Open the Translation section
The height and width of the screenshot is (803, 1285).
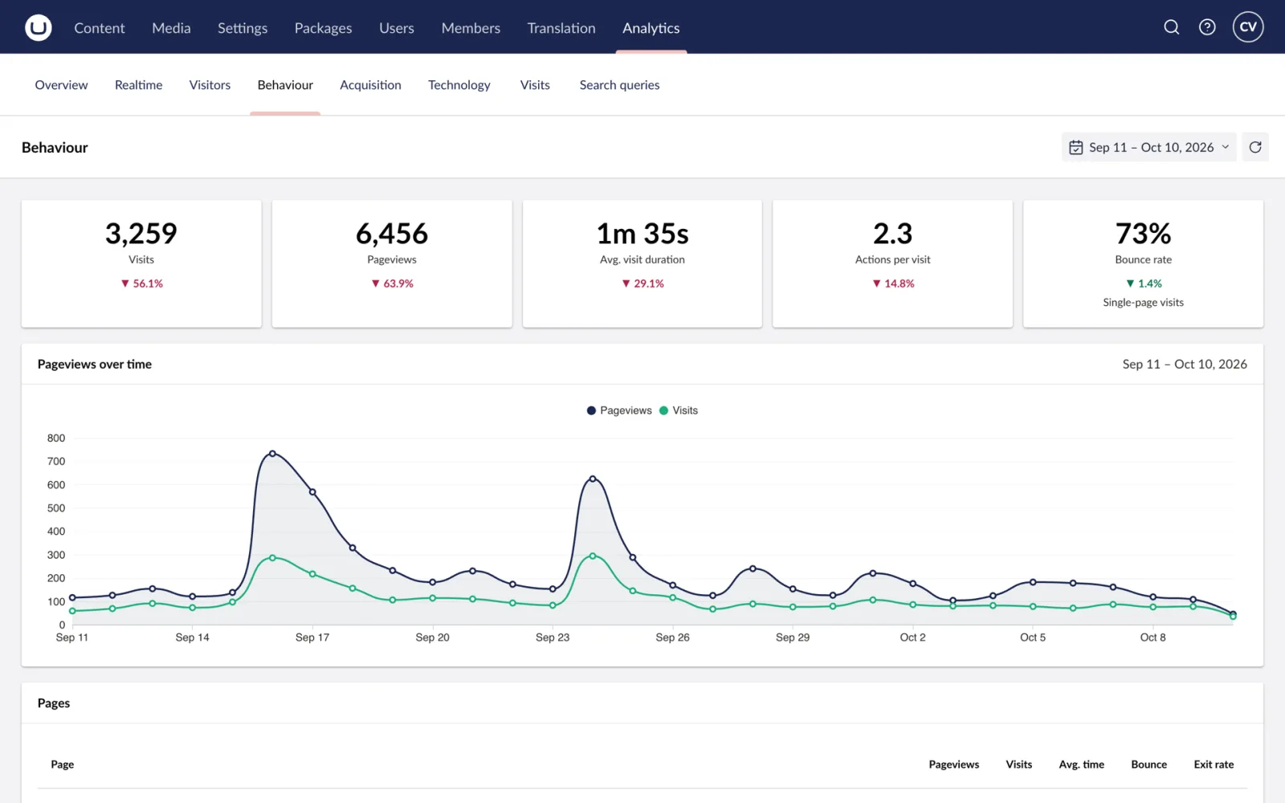pyautogui.click(x=561, y=28)
